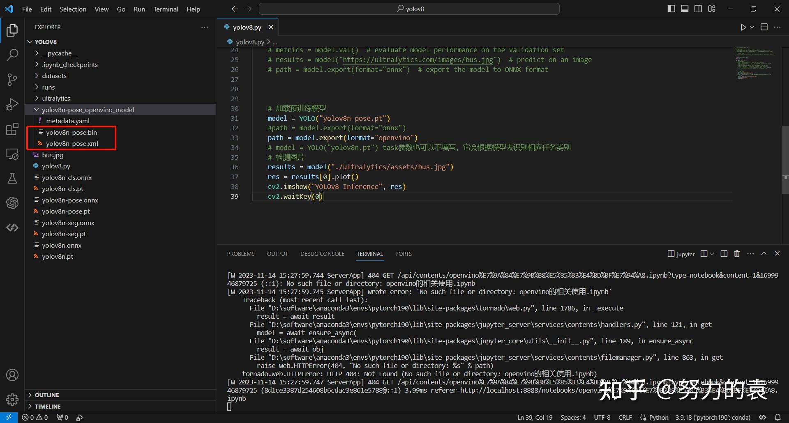Toggle primary side bar visibility
This screenshot has width=789, height=423.
tap(671, 9)
